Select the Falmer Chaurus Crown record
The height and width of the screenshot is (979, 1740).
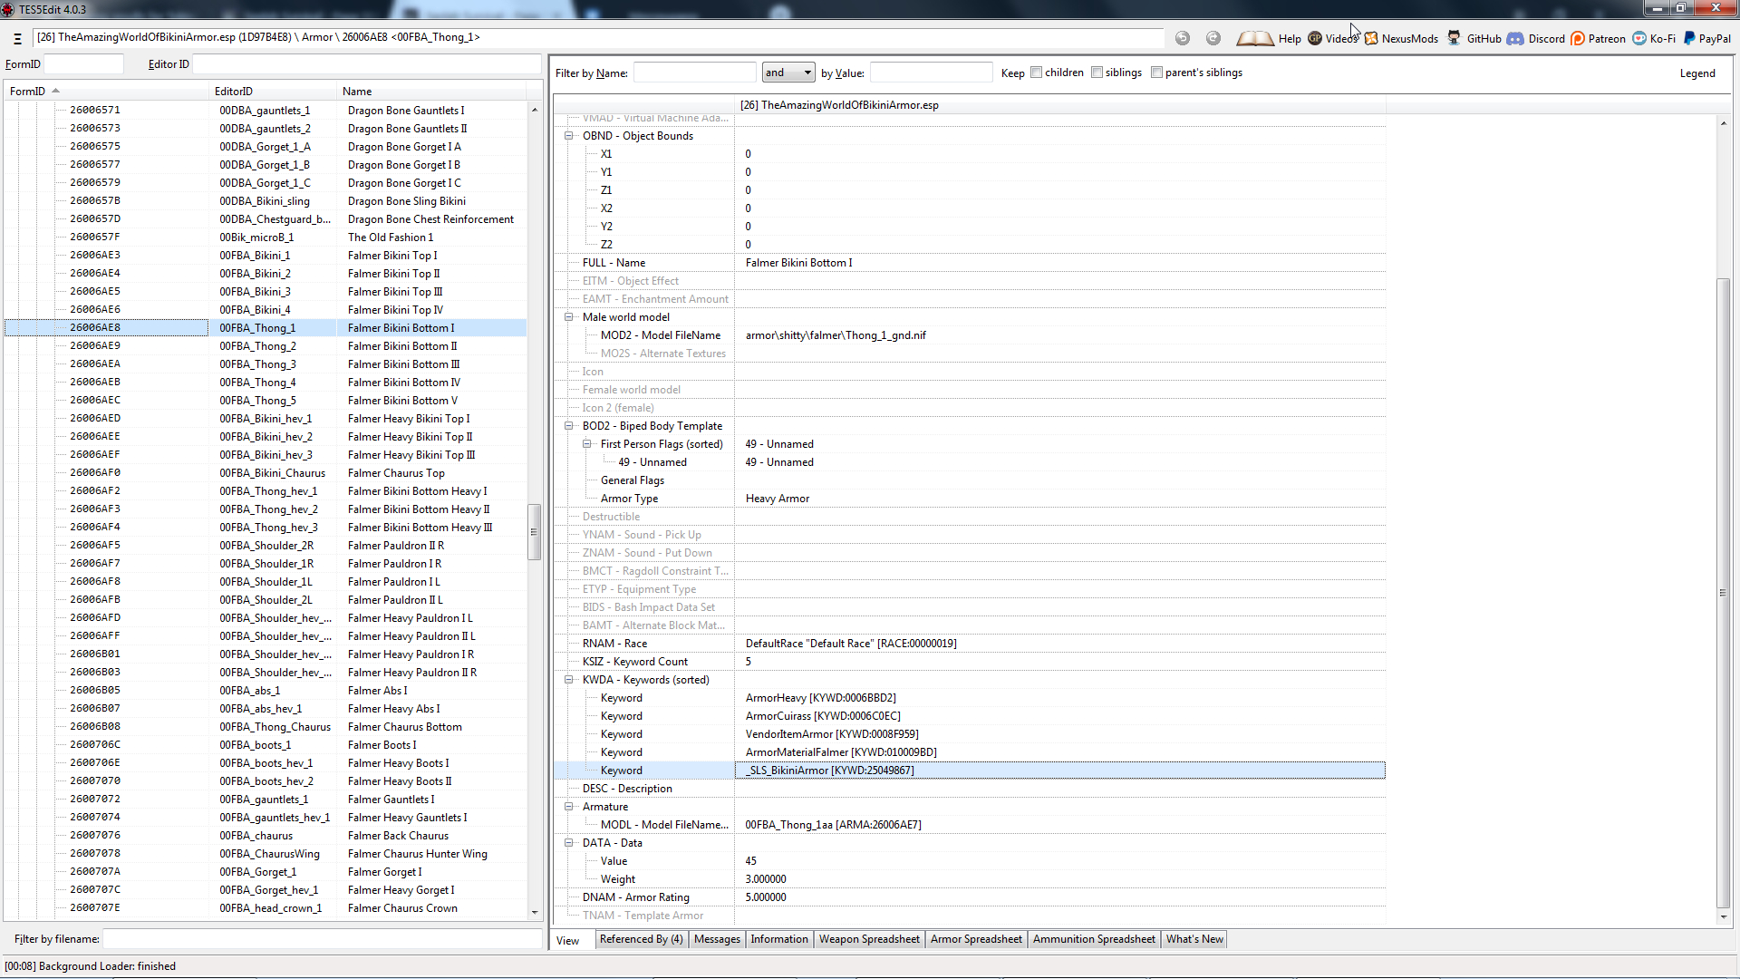(x=266, y=908)
